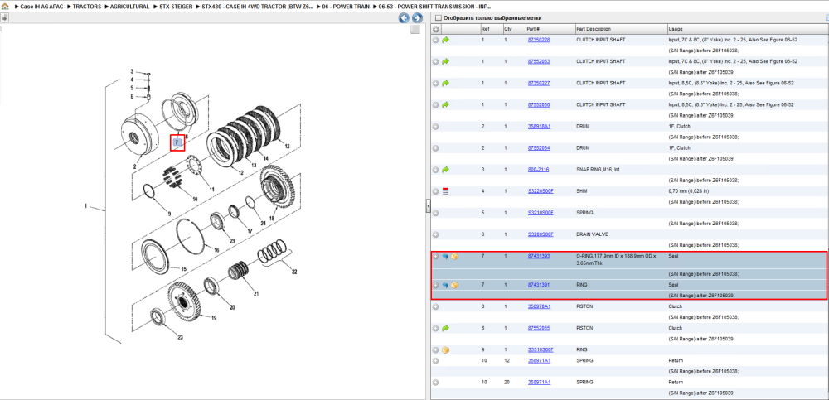The width and height of the screenshot is (829, 400).
Task: Go to the previous figure with left arrow
Action: point(404,18)
